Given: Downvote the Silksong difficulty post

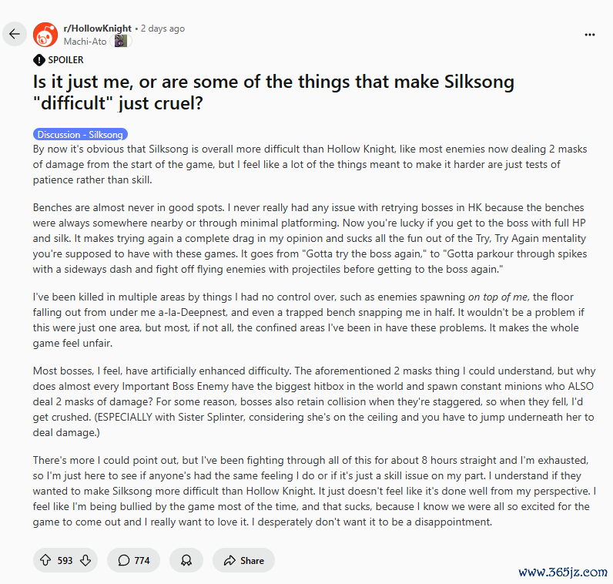Looking at the screenshot, I should (x=85, y=560).
